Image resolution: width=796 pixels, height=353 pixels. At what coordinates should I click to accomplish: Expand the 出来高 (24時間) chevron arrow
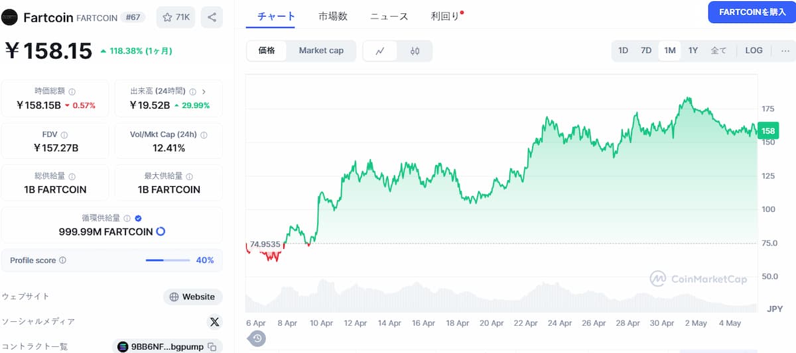pyautogui.click(x=204, y=92)
